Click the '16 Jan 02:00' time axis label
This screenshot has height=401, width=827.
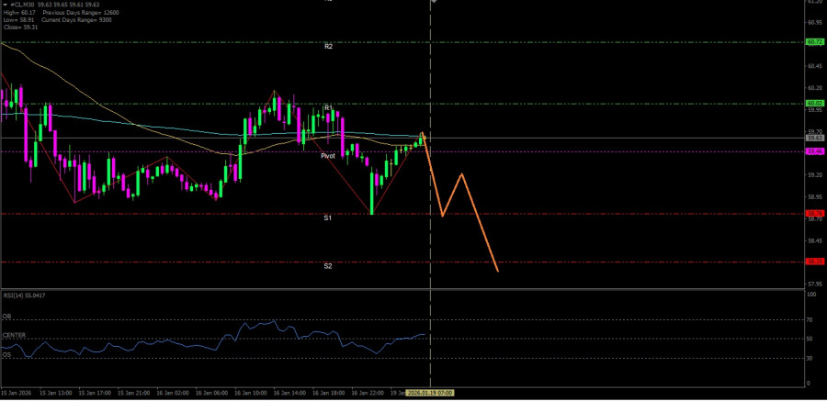click(x=173, y=393)
